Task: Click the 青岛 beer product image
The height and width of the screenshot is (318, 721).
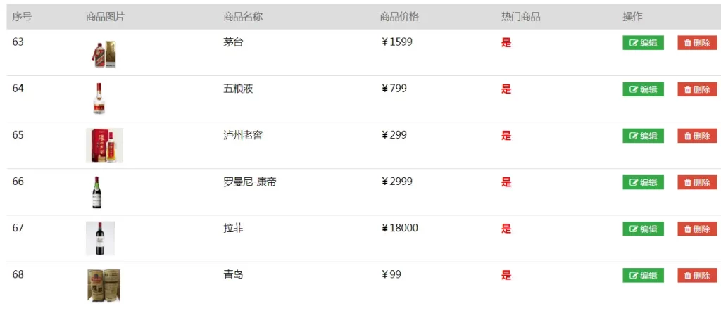Action: pyautogui.click(x=104, y=285)
